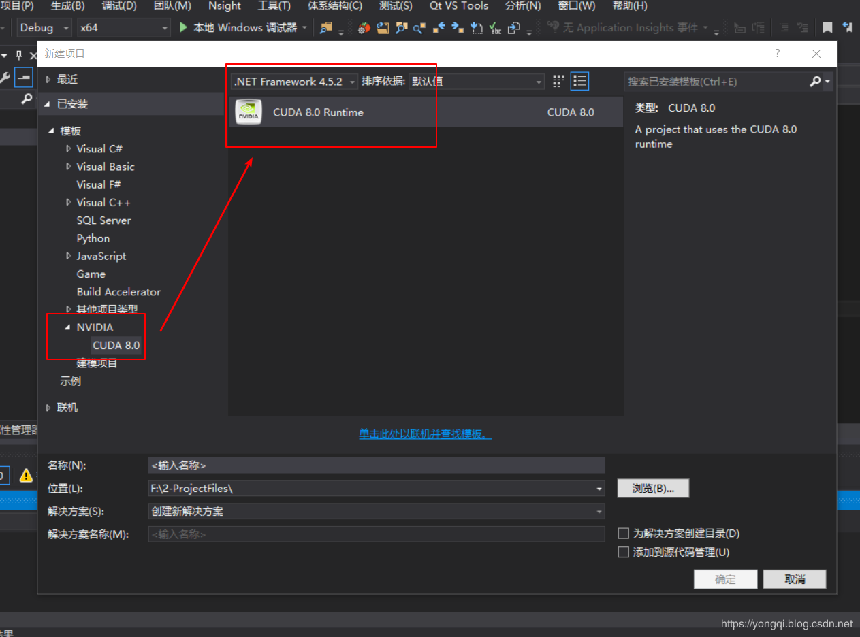Click the folder icon in main toolbar
This screenshot has width=860, height=637.
pos(326,28)
